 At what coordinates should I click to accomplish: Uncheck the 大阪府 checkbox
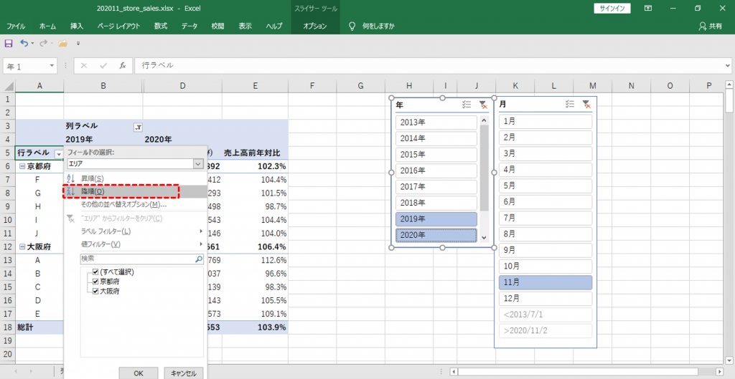point(95,291)
